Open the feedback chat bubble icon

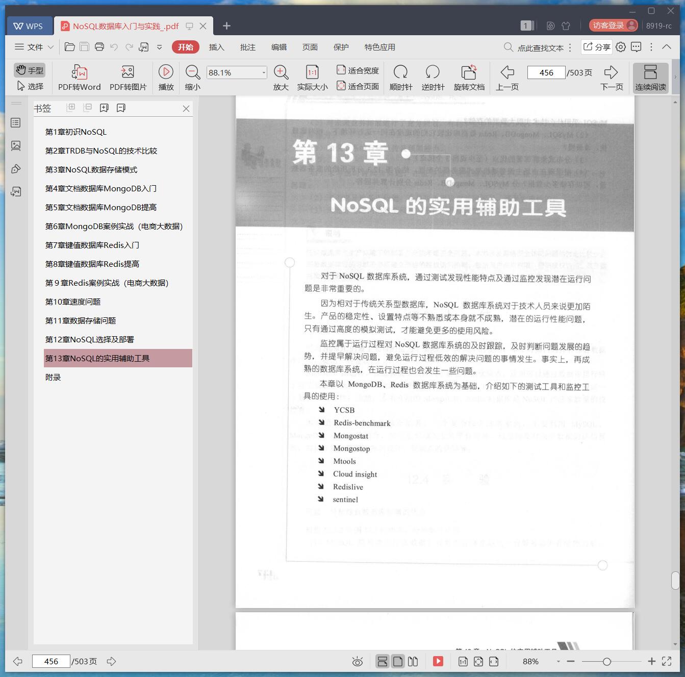point(636,47)
